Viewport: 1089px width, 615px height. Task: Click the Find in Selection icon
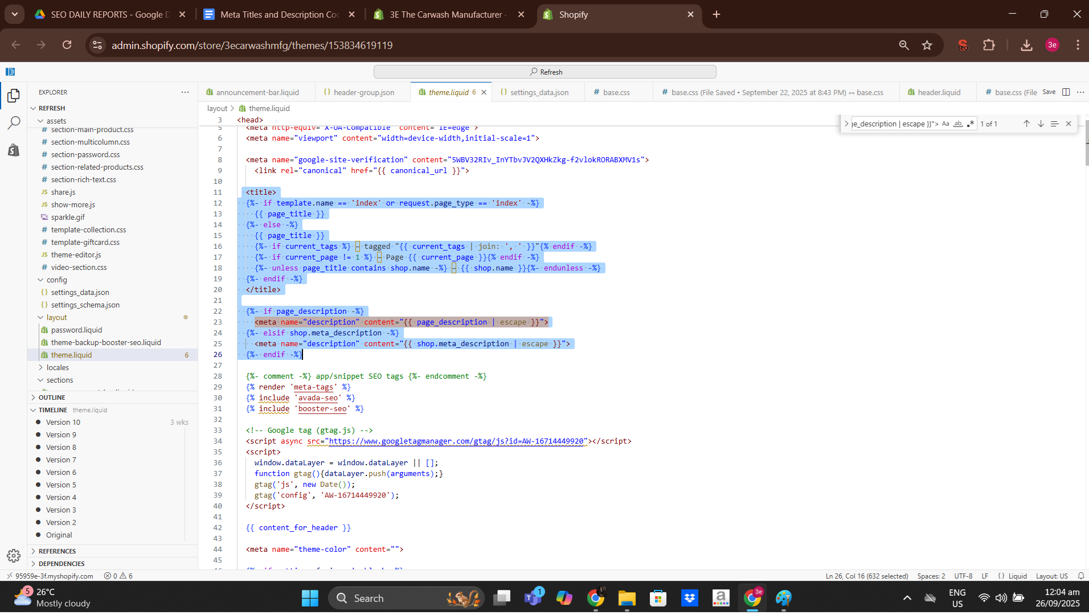click(x=1054, y=124)
